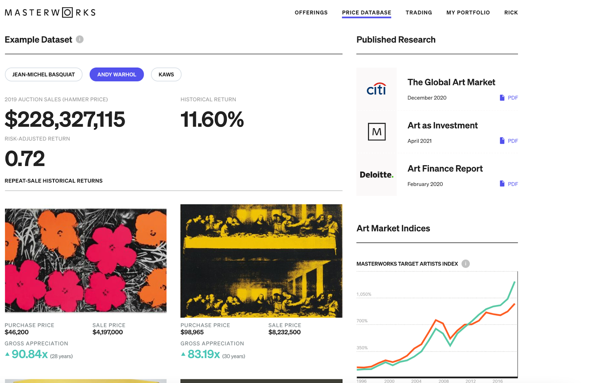591x383 pixels.
Task: Click PDF file icon for Global Art Market
Action: 502,98
